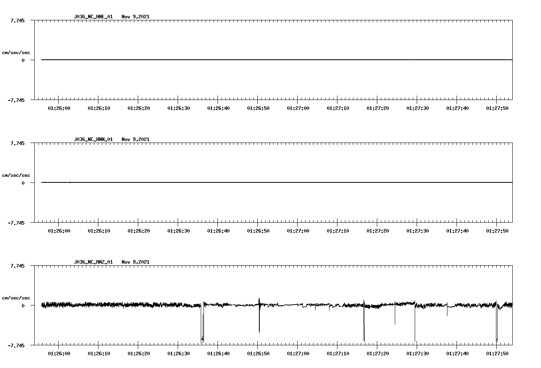
Task: Click the 01:27:40 time label on HNE axis
Action: pos(457,108)
